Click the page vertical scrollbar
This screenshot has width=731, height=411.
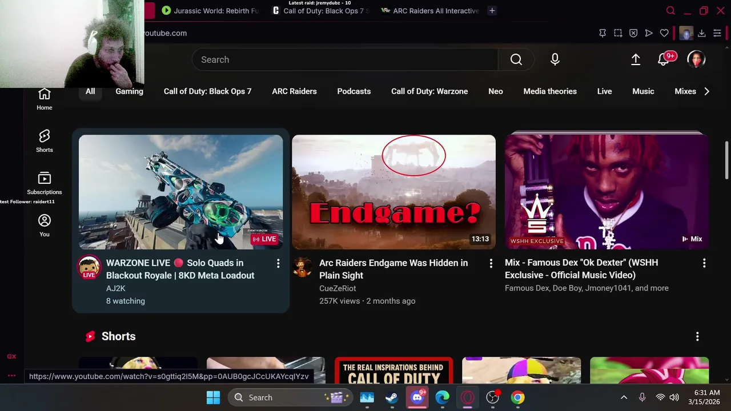pos(726,161)
